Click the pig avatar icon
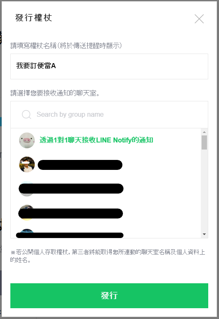The image size is (219, 319). point(27,140)
